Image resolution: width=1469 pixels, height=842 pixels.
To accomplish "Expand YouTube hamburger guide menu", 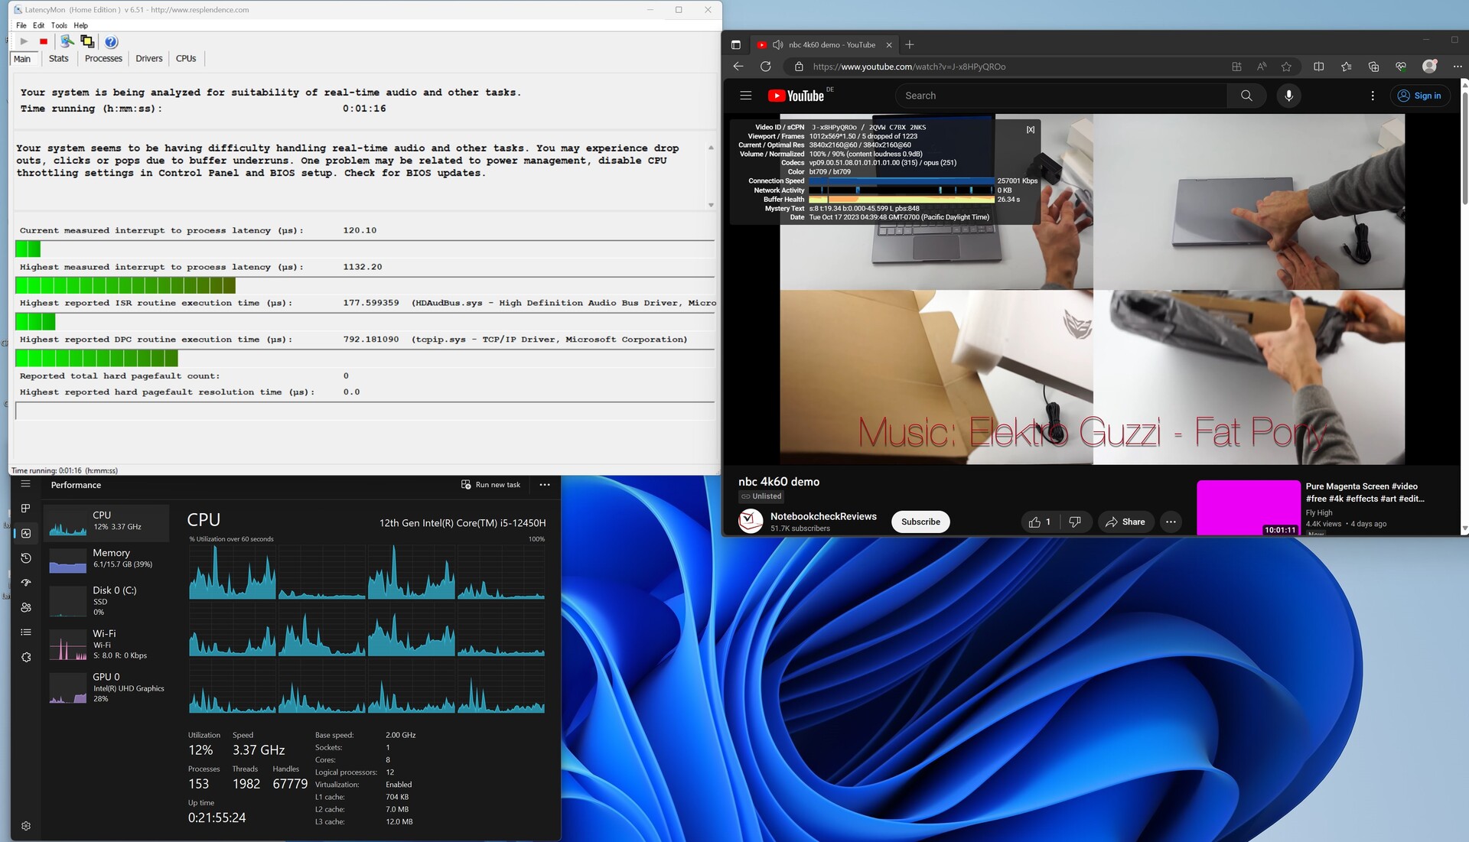I will (745, 96).
